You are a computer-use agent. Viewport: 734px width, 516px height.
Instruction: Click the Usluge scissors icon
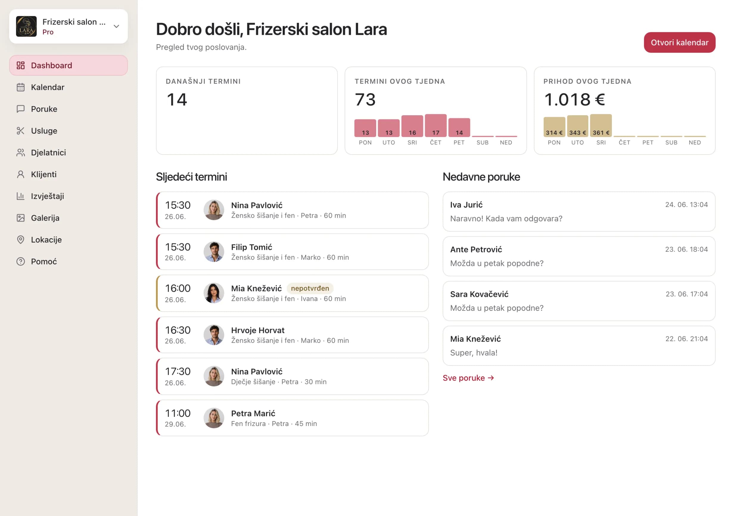coord(21,131)
